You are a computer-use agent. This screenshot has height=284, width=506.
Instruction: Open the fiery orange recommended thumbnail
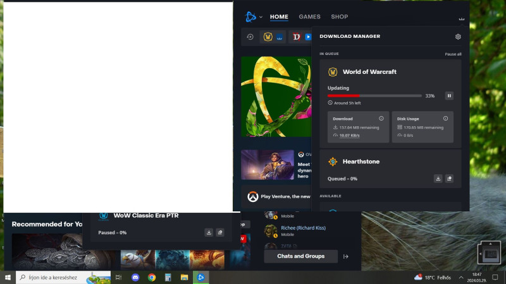207,259
